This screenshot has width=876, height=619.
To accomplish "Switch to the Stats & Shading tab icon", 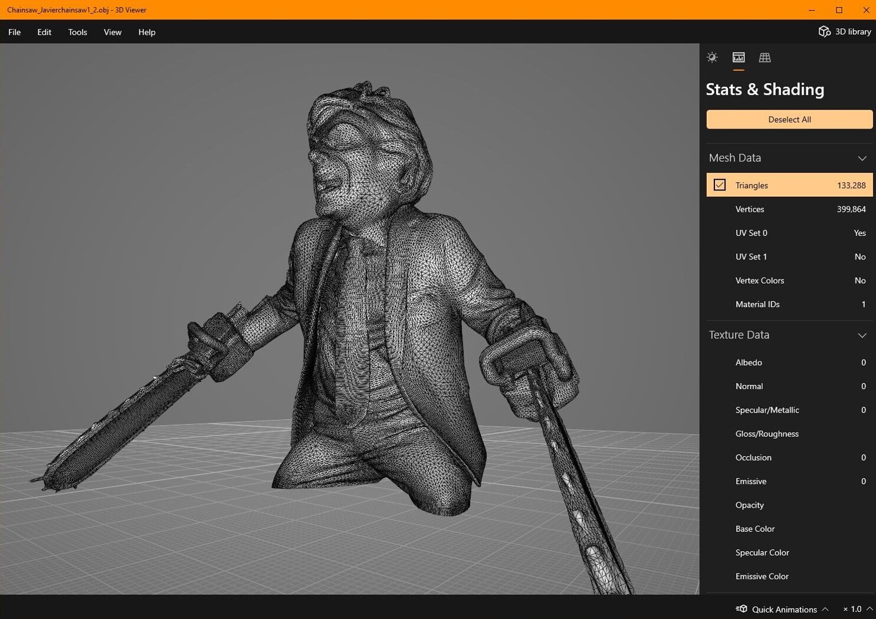I will click(x=739, y=57).
